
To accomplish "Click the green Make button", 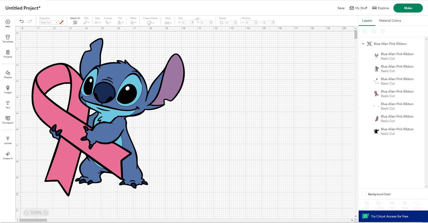I will tap(408, 8).
